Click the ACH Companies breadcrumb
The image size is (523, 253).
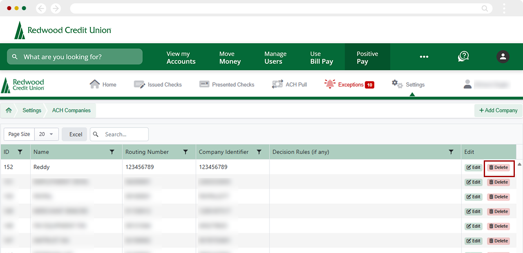(72, 110)
